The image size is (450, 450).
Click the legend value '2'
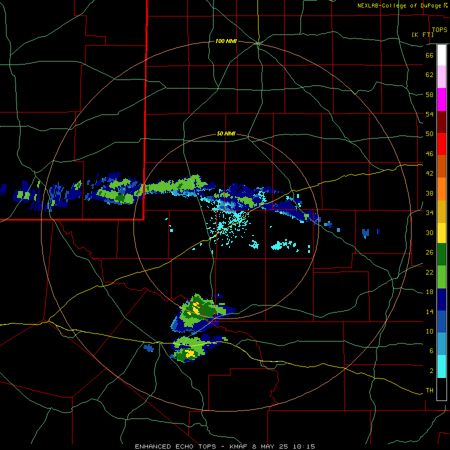[431, 371]
